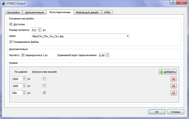This screenshot has width=189, height=119.
Task: Open the HTML tab
Action: point(107,12)
